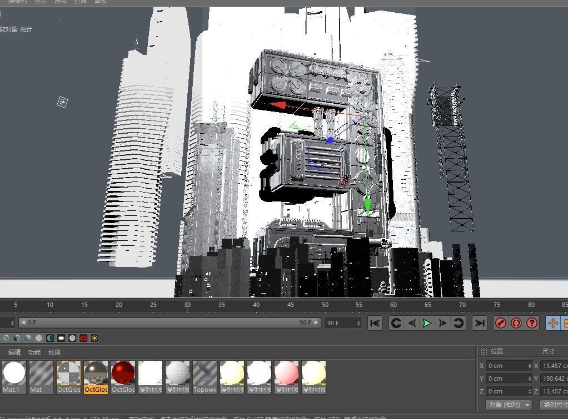The width and height of the screenshot is (568, 419).
Task: Click frame 30 on the timeline ruler
Action: (x=187, y=305)
